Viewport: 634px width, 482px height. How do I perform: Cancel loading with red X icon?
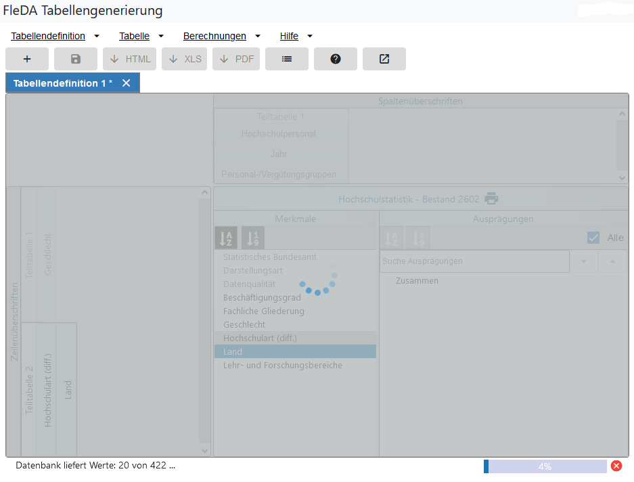tap(616, 466)
